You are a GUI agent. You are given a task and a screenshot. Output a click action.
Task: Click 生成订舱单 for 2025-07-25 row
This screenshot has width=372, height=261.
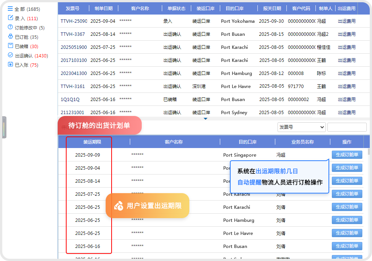tap(347, 194)
